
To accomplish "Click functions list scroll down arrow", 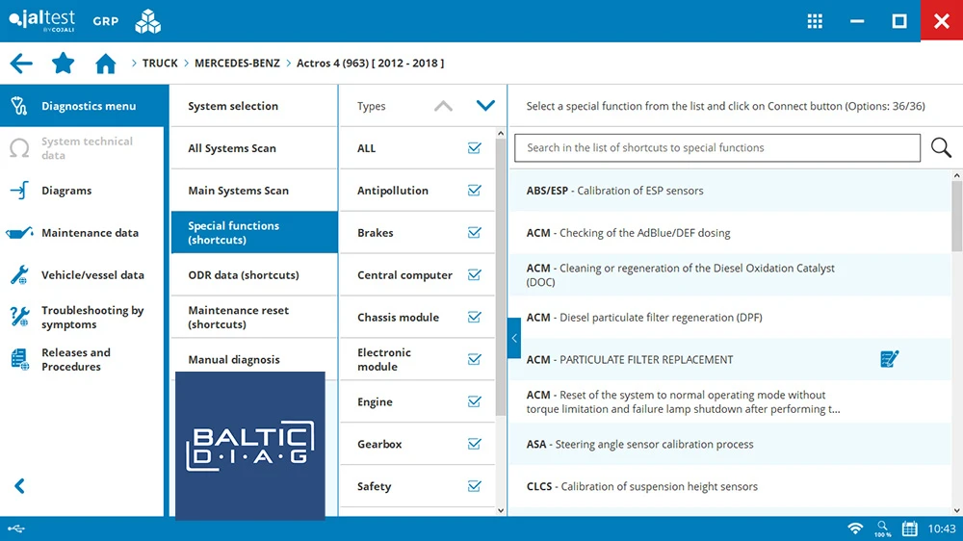I will [x=957, y=509].
